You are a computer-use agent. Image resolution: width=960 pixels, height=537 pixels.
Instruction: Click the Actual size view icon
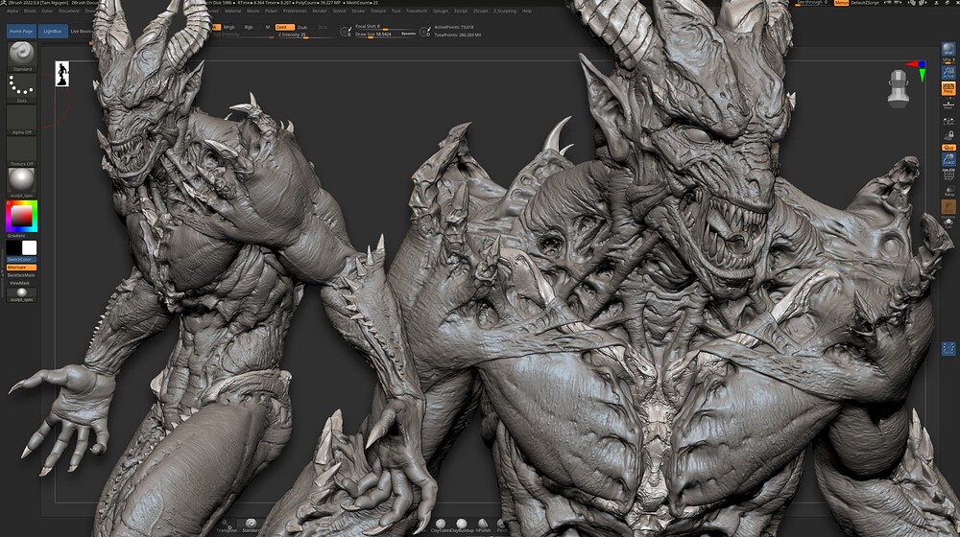point(948,72)
